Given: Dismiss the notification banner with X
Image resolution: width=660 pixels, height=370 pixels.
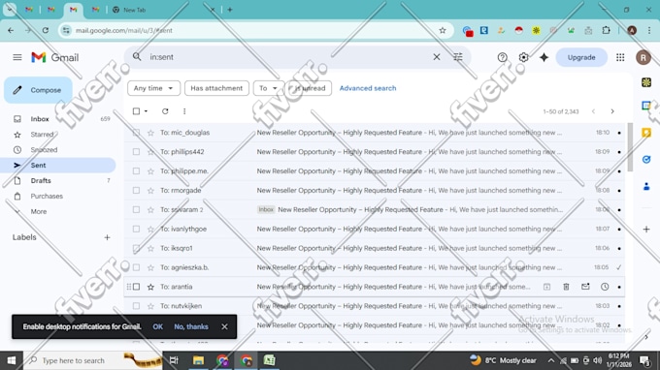Looking at the screenshot, I should tap(224, 326).
